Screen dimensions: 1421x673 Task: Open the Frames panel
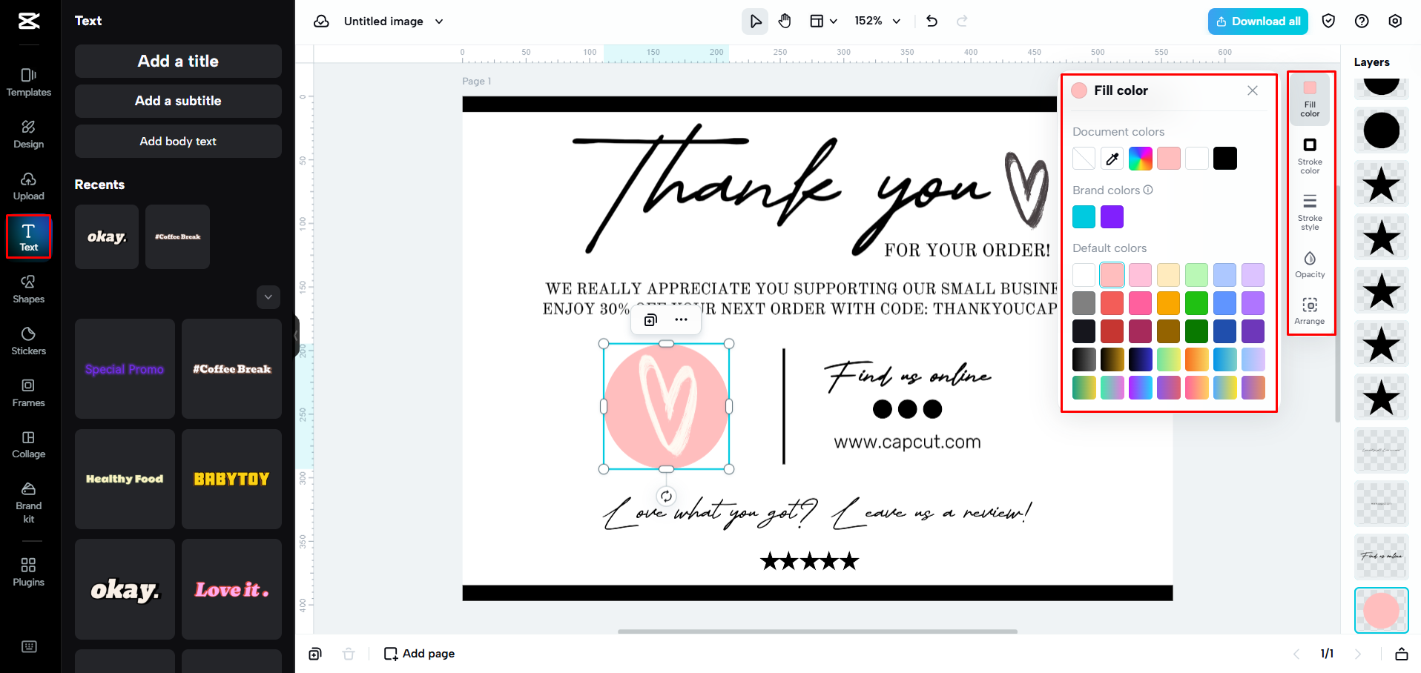tap(29, 393)
